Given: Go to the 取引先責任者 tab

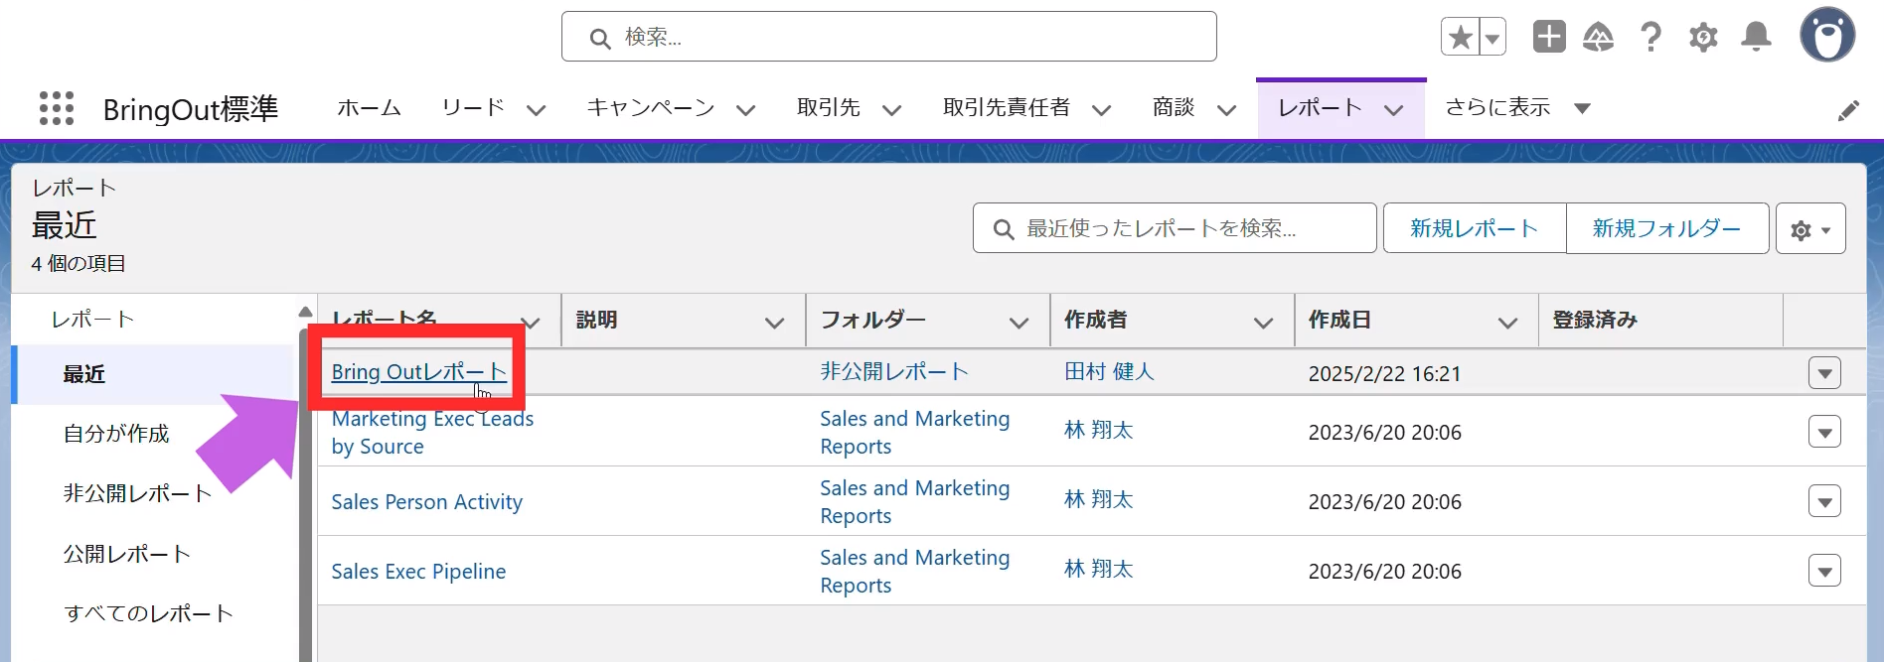Looking at the screenshot, I should click(x=1007, y=108).
